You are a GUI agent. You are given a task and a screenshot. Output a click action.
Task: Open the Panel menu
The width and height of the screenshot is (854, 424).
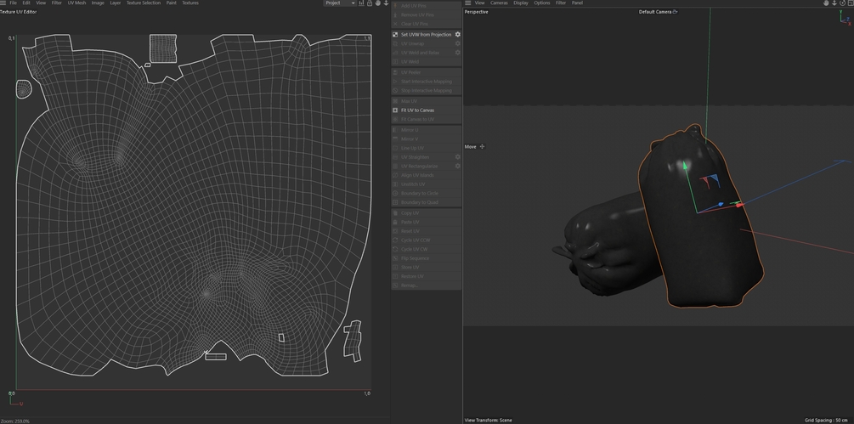[577, 3]
